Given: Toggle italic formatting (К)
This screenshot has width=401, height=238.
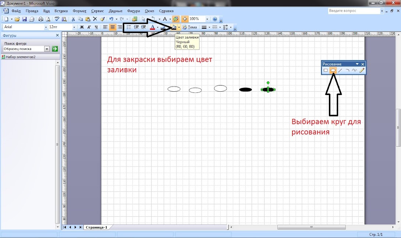Looking at the screenshot, I should [x=89, y=27].
